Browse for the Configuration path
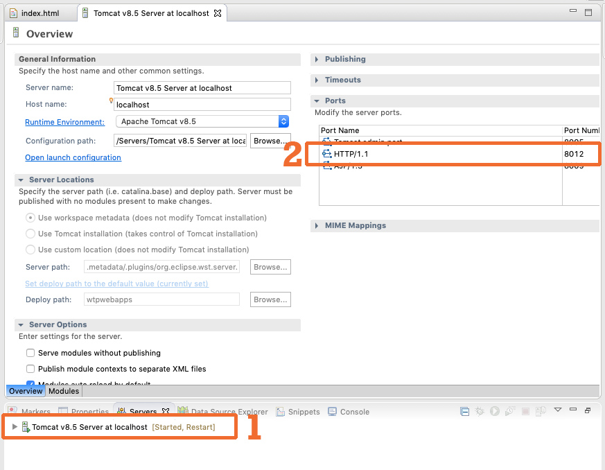The width and height of the screenshot is (605, 470). click(270, 141)
